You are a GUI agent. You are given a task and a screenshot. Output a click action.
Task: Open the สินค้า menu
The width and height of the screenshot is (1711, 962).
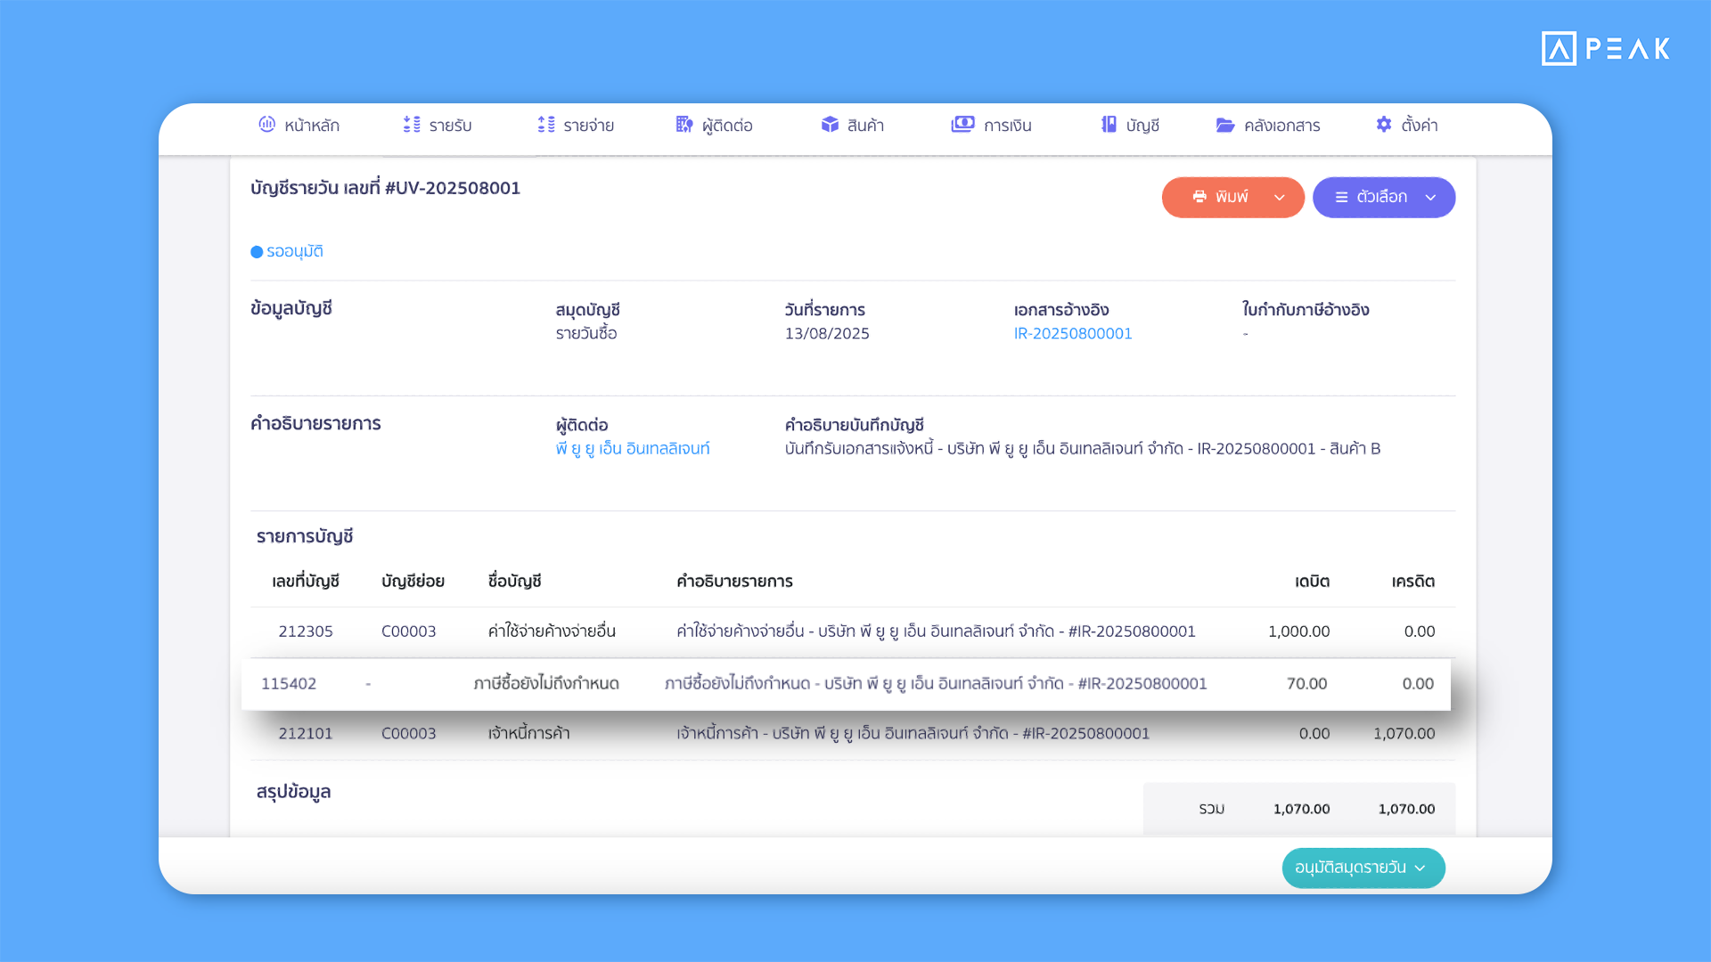click(853, 126)
